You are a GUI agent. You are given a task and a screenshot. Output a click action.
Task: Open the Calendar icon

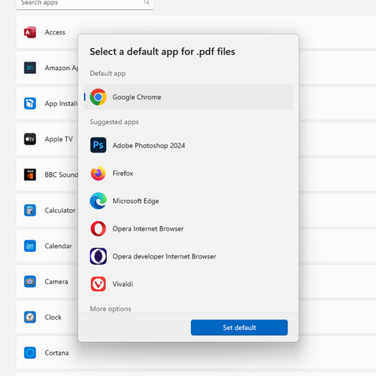point(30,246)
